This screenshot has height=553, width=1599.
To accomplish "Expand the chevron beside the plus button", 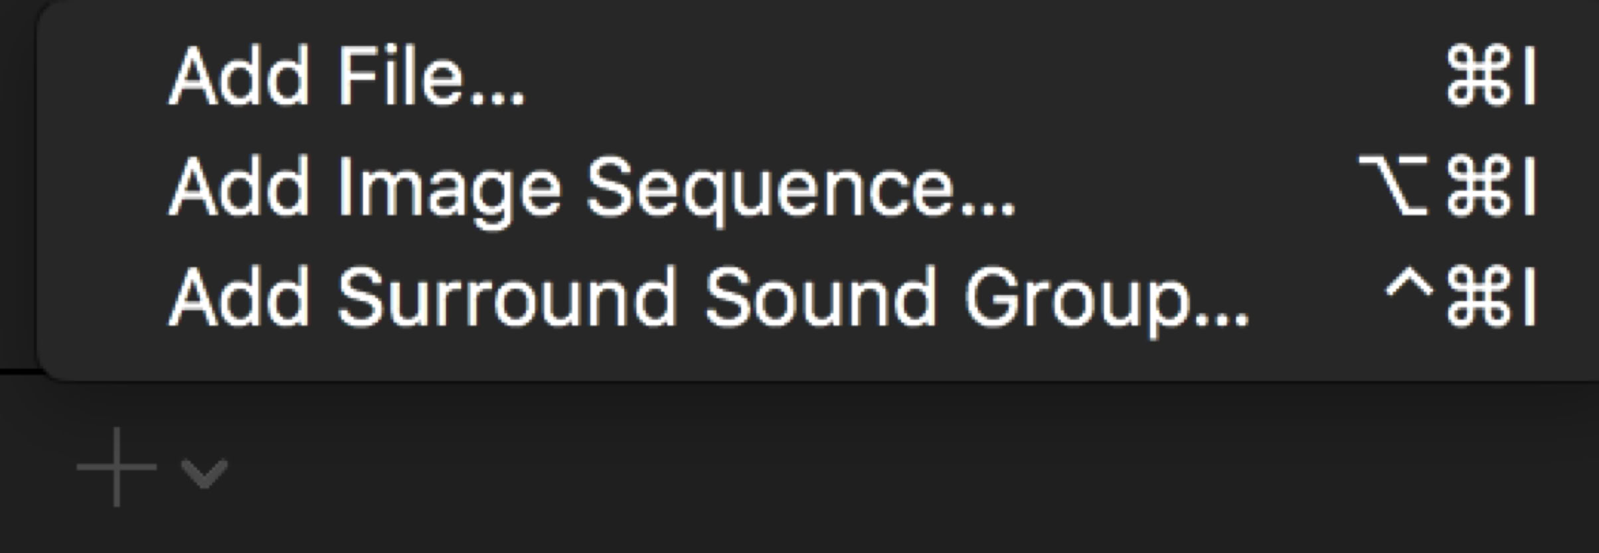I will click(x=205, y=473).
